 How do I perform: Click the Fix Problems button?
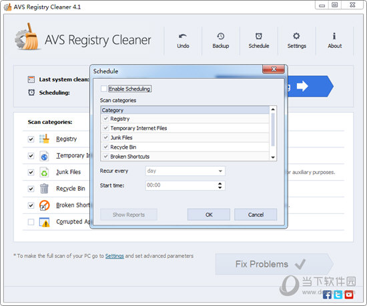[274, 264]
